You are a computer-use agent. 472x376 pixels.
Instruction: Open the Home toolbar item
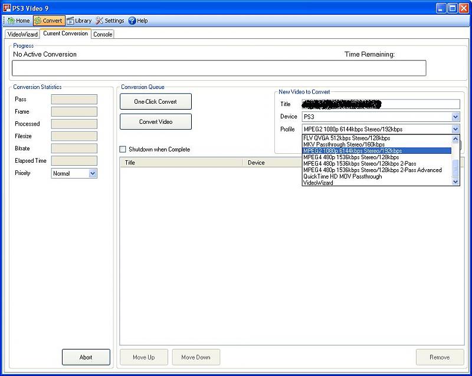[19, 21]
